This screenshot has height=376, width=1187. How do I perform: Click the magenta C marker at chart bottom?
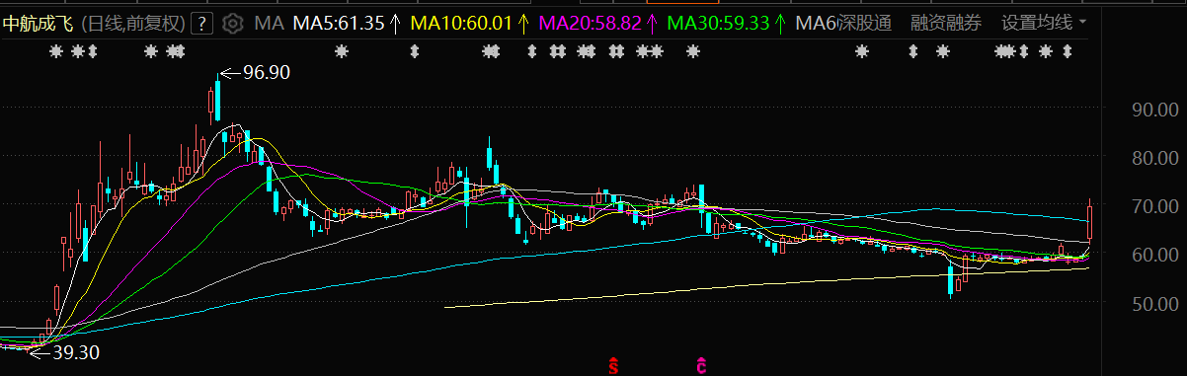point(701,366)
